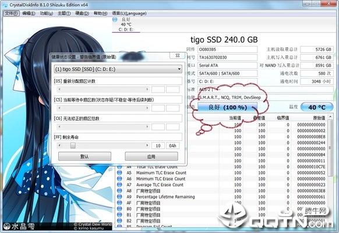Open the 编辑(E) menu

pyautogui.click(x=29, y=13)
